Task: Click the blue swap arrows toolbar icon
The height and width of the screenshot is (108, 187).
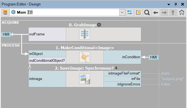Action: tap(130, 13)
